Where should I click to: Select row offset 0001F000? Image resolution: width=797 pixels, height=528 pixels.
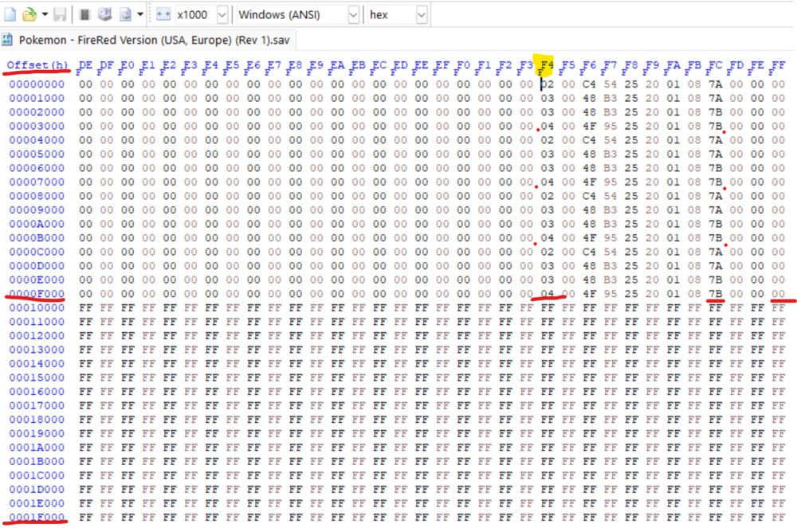pos(37,516)
